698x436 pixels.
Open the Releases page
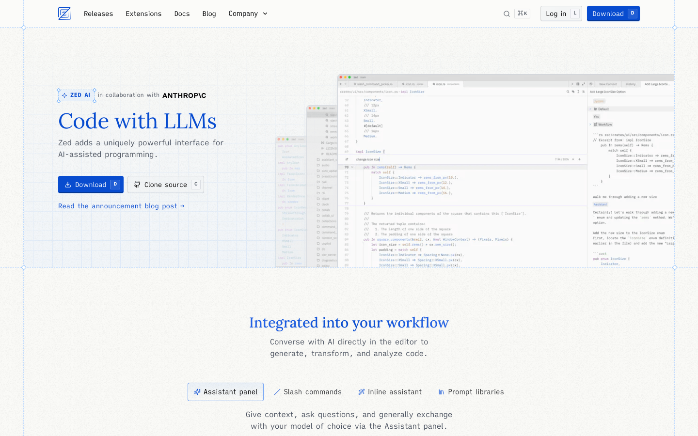98,14
